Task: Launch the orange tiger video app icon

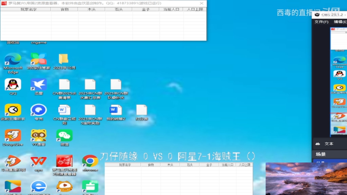Action: (64, 188)
